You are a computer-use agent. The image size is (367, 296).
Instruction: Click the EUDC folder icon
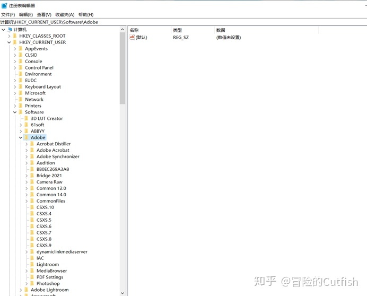[x=21, y=80]
